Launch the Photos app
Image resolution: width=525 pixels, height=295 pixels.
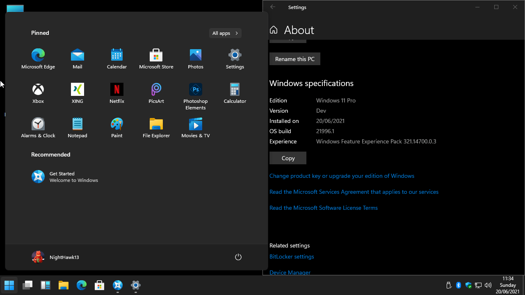[196, 59]
